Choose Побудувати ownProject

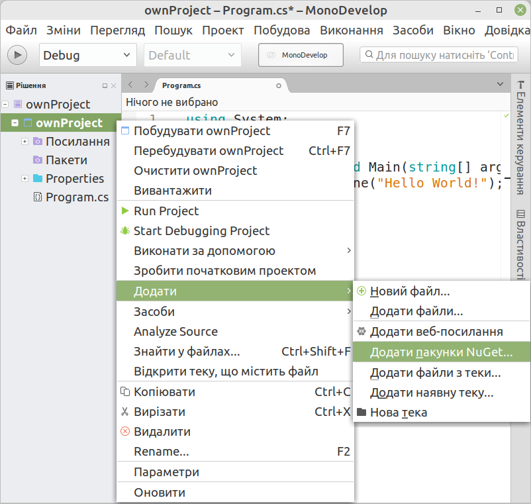click(x=235, y=130)
